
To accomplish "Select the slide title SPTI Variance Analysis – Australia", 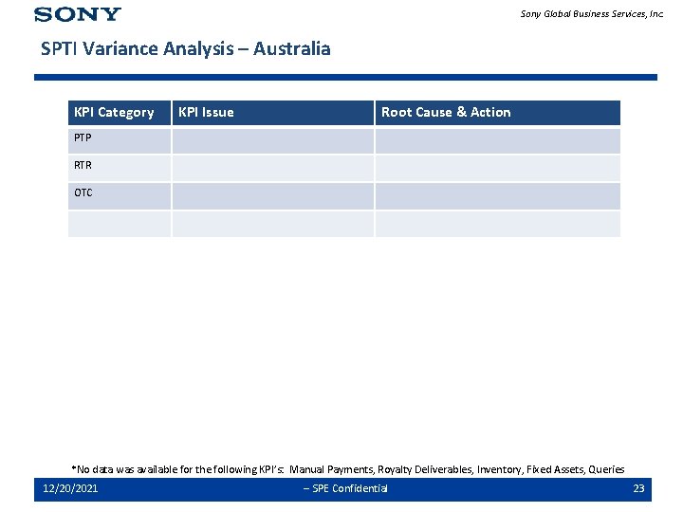I will [x=186, y=48].
